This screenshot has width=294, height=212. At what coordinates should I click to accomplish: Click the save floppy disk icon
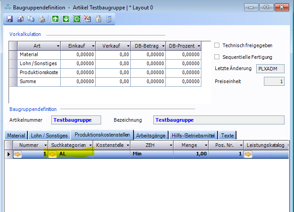9,19
